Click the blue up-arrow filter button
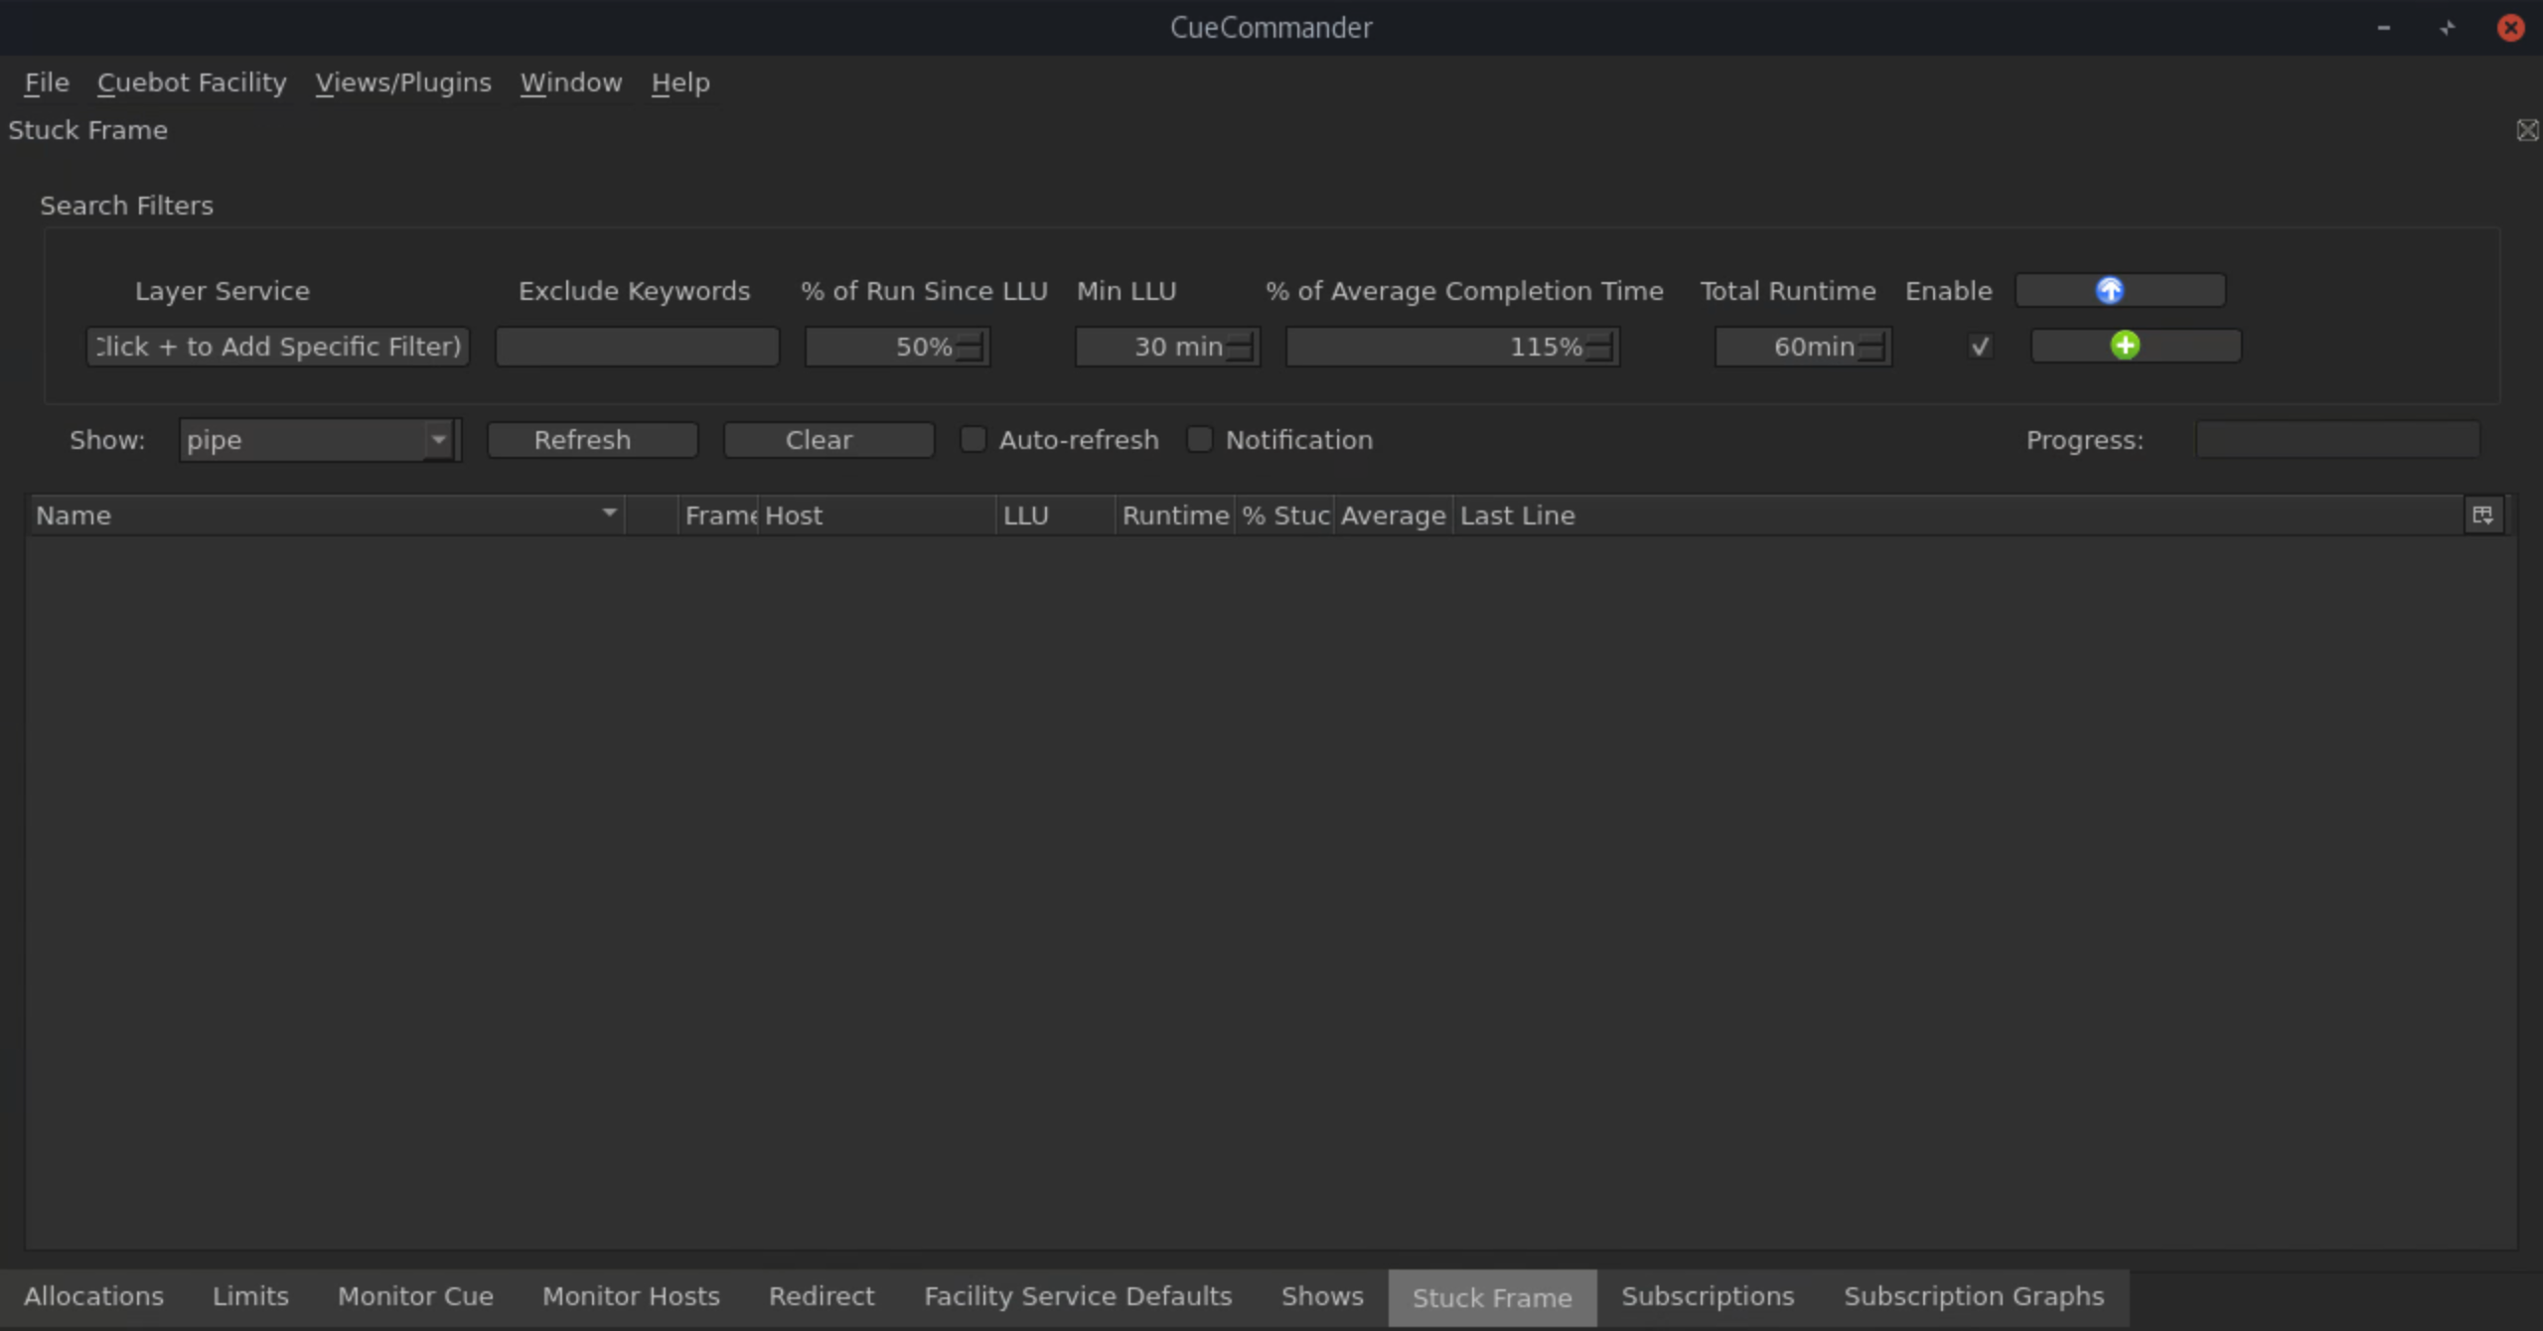The width and height of the screenshot is (2543, 1331). tap(2120, 290)
